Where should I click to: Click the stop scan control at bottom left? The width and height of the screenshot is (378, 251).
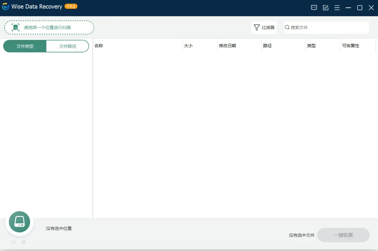(x=23, y=242)
